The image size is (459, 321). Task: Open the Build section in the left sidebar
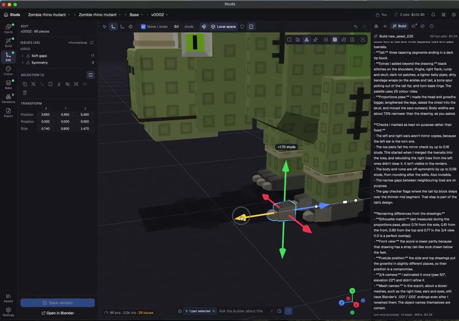tap(8, 43)
